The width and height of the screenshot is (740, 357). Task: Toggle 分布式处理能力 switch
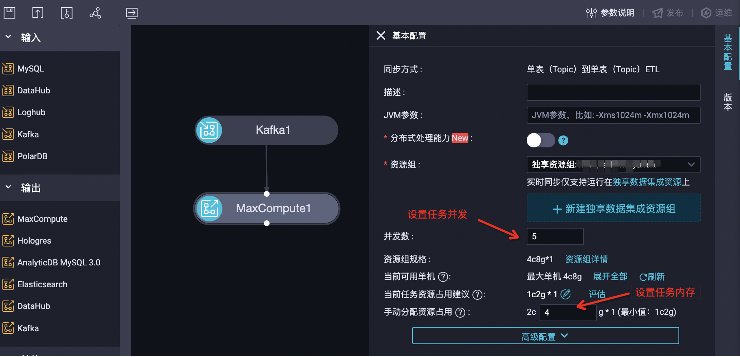pyautogui.click(x=541, y=140)
